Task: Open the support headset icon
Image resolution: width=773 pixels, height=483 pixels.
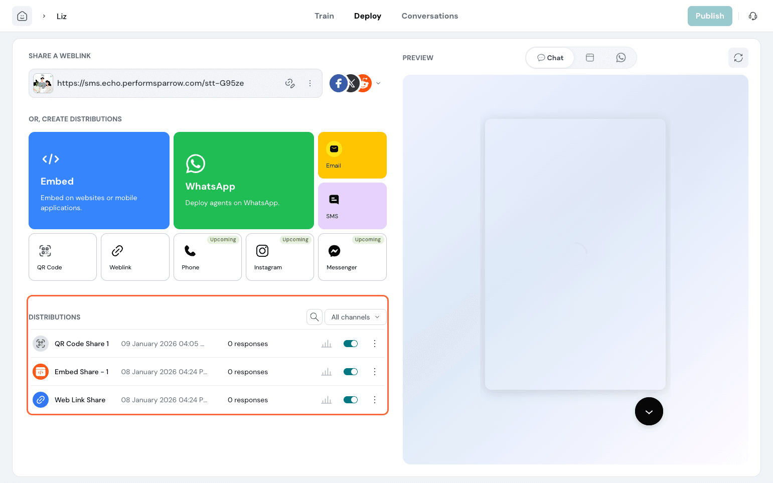Action: 752,16
